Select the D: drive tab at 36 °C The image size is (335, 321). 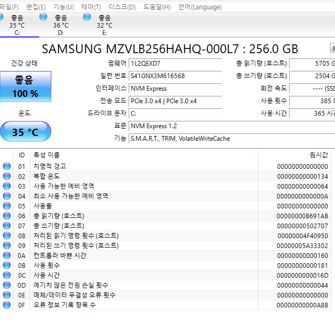(x=61, y=25)
